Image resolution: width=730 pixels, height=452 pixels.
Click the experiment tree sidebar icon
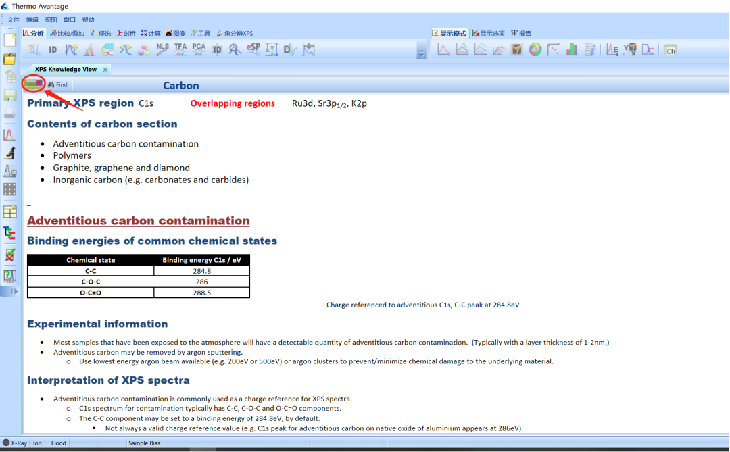pos(9,232)
